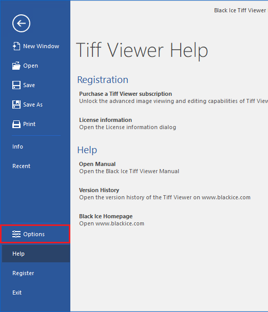Select the highlighted Help entry

tap(36, 254)
